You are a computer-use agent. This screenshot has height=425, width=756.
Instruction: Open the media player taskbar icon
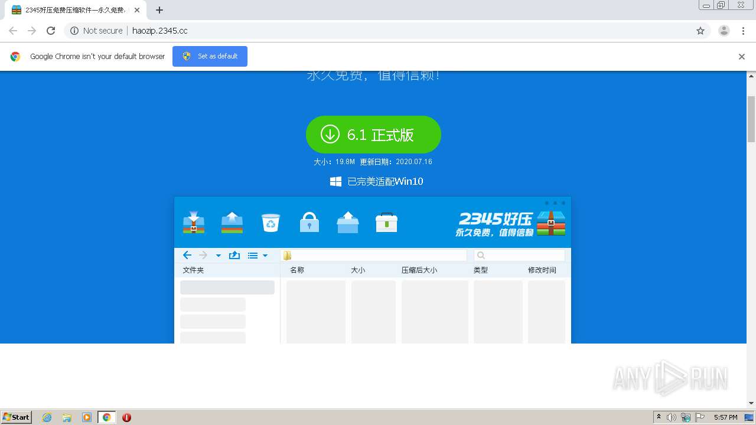pos(87,417)
